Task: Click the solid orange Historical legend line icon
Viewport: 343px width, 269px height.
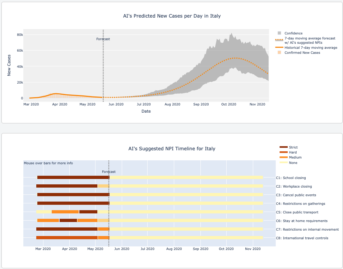Action: (279, 48)
